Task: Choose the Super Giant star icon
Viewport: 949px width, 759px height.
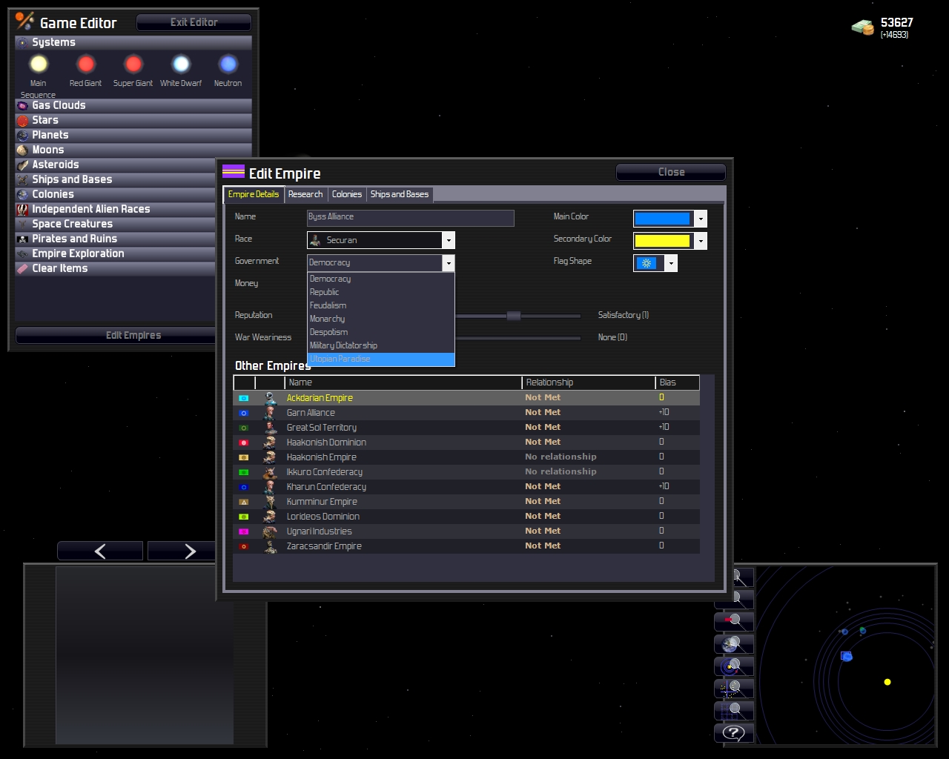Action: tap(133, 64)
